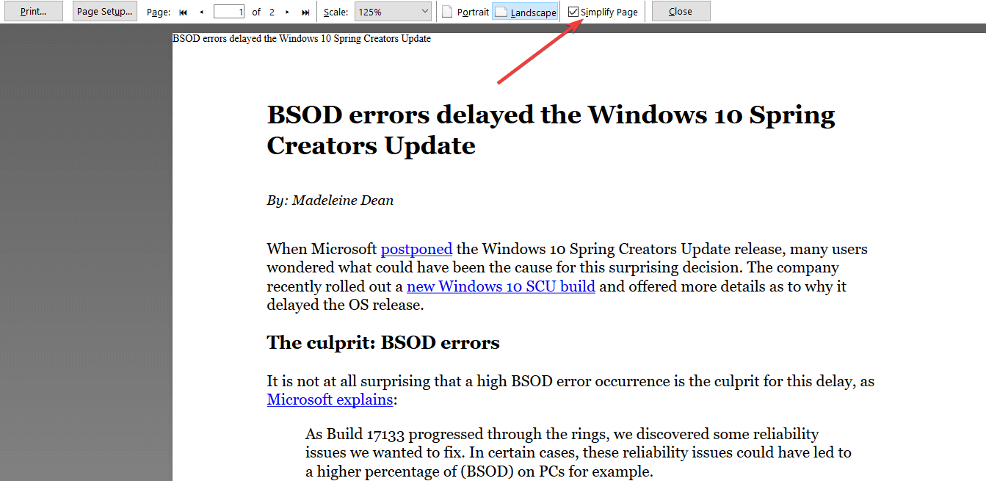986x481 pixels.
Task: Jump to the last page
Action: [x=305, y=12]
